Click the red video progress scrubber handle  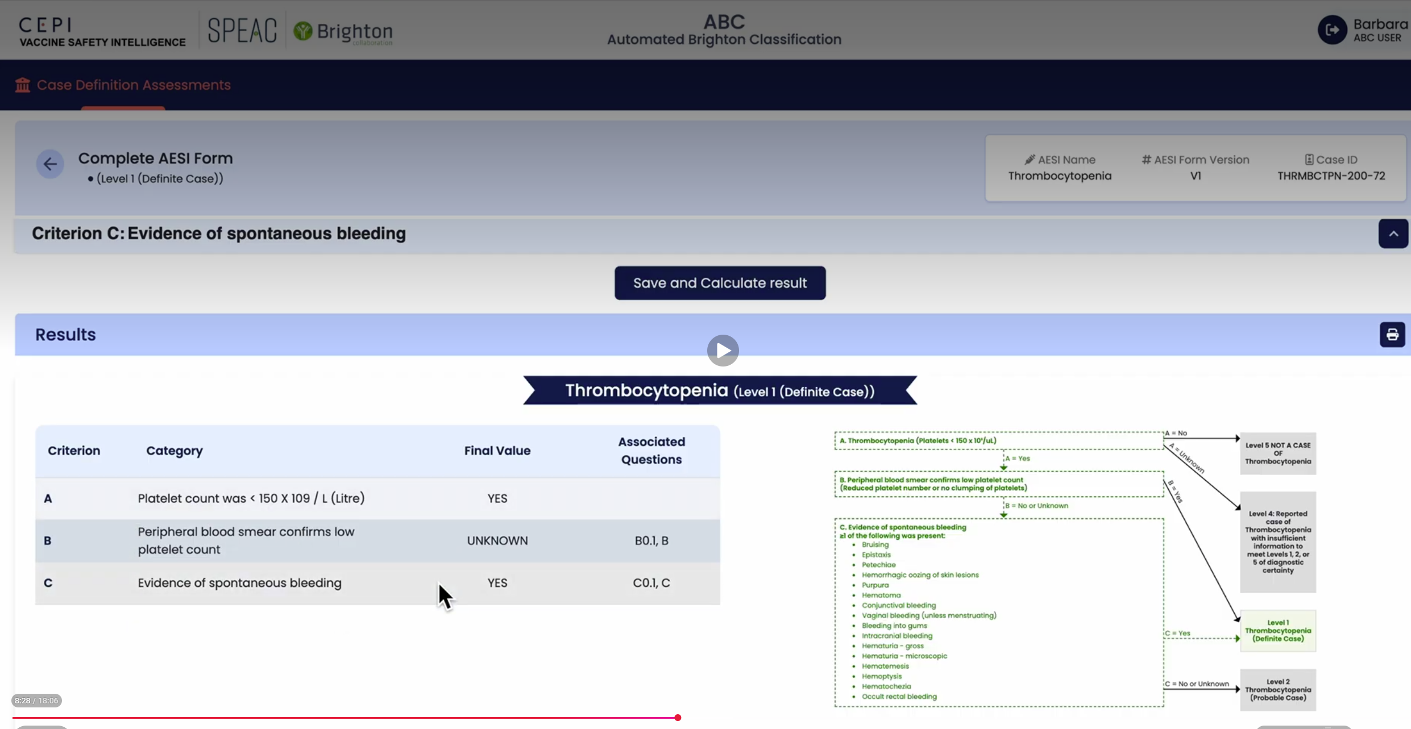point(678,718)
